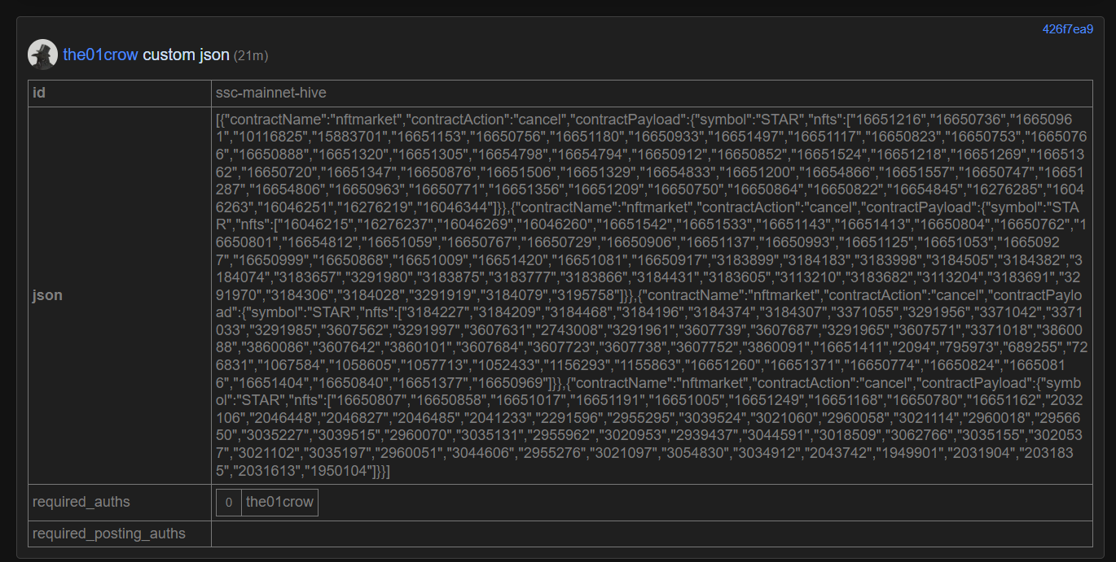
Task: Open transaction hash 426f7ea9 link
Action: pyautogui.click(x=1068, y=29)
